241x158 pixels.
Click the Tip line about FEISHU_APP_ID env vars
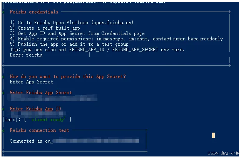coord(97,50)
